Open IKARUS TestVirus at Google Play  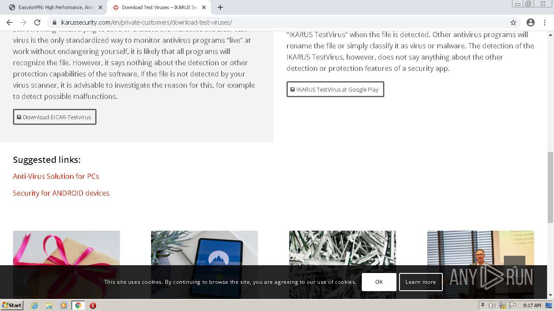pyautogui.click(x=335, y=89)
